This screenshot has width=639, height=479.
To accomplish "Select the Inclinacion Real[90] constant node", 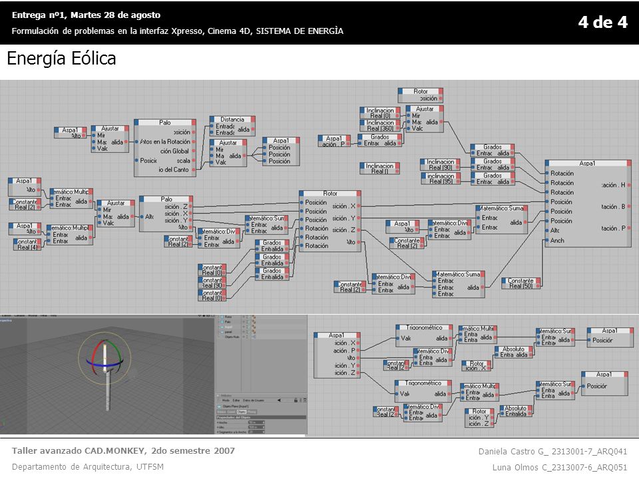I will [x=440, y=164].
